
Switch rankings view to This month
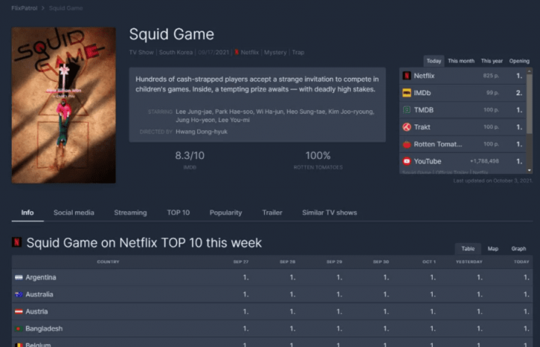pos(460,61)
